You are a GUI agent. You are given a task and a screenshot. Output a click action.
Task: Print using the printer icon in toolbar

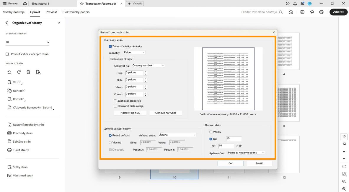point(321,12)
